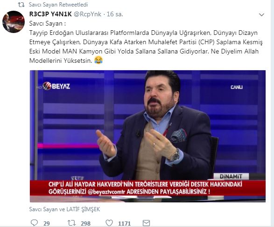The width and height of the screenshot is (274, 227).
Task: View the 1171 likes count
Action: [x=124, y=223]
